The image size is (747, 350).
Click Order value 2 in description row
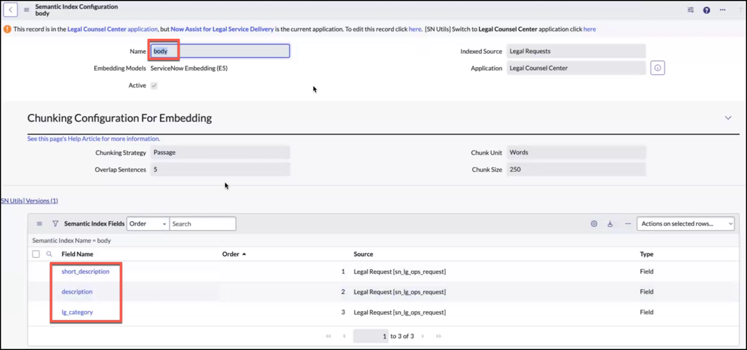pos(343,291)
